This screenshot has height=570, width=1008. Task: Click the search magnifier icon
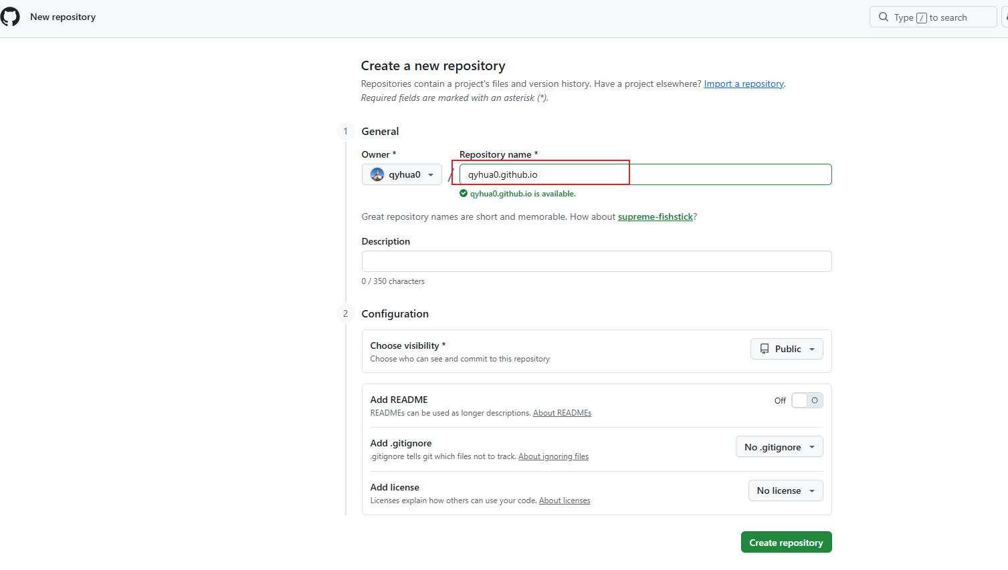tap(884, 17)
